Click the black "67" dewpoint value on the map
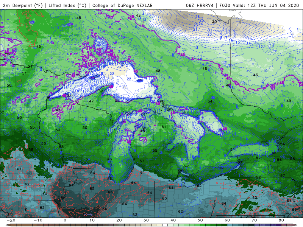Screen dimensions: 303x227 (x=63, y=197)
